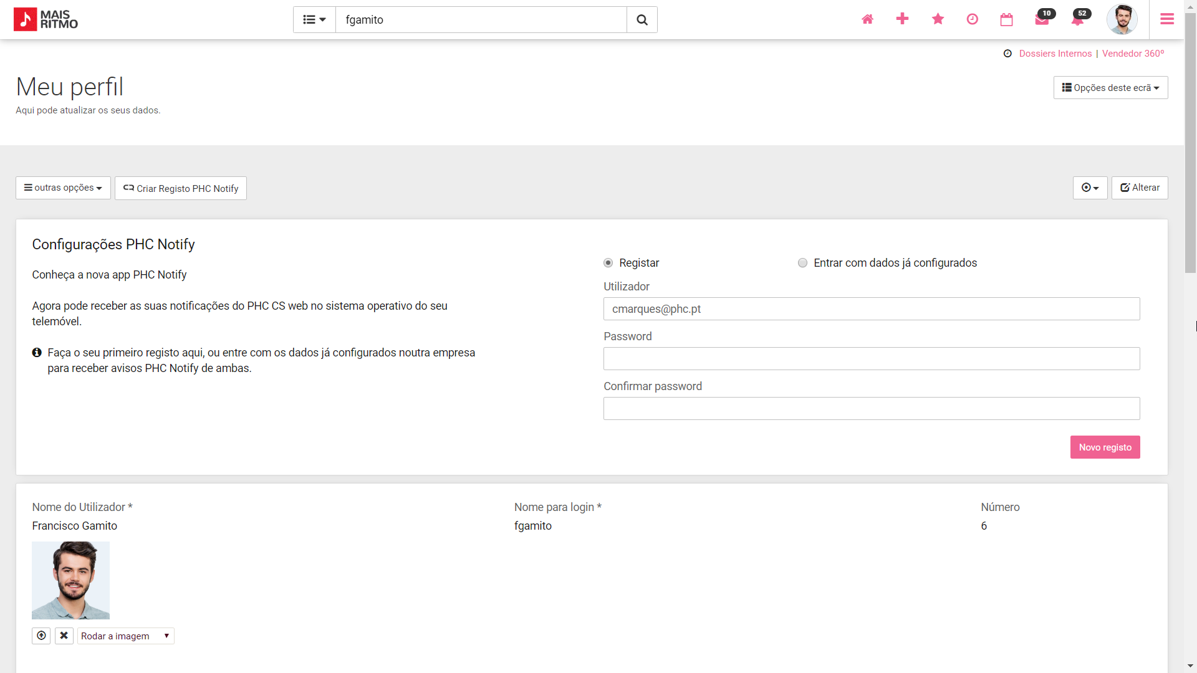1197x673 pixels.
Task: Open the calendar icon in header
Action: pyautogui.click(x=1006, y=19)
